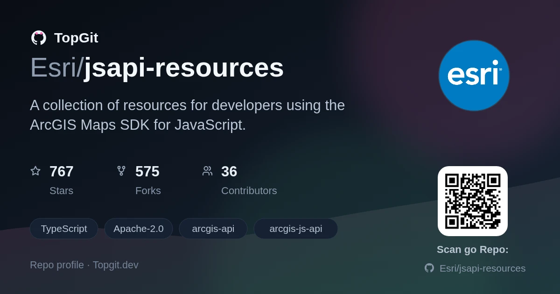Open the Esri/jsapi-resources link under the QR code

[x=483, y=268]
